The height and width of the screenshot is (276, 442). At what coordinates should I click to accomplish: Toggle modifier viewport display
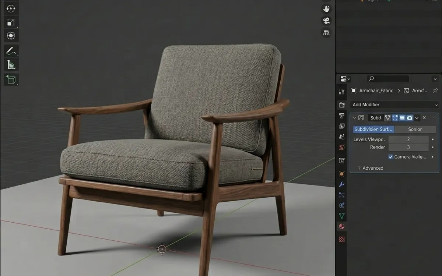click(x=402, y=118)
